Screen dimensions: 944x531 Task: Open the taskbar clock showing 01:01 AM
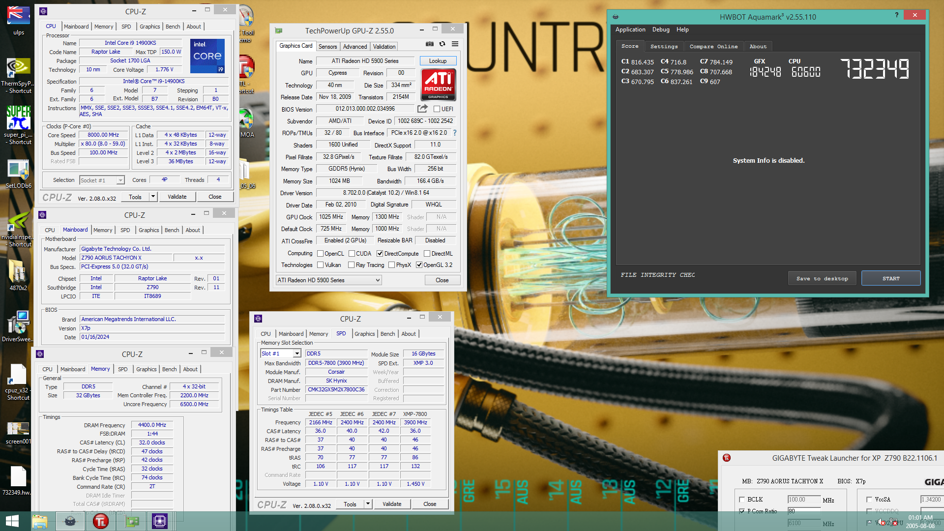tap(920, 522)
